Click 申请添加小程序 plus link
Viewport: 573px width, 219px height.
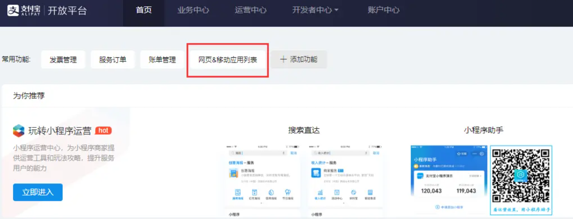click(449, 207)
